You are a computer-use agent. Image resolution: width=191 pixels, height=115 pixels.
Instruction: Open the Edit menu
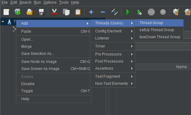14,2
